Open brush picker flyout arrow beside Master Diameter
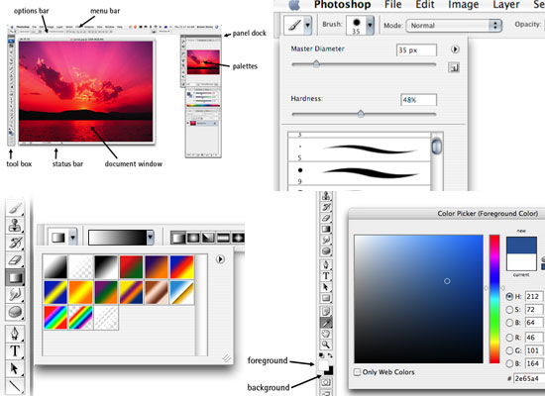 click(x=455, y=49)
